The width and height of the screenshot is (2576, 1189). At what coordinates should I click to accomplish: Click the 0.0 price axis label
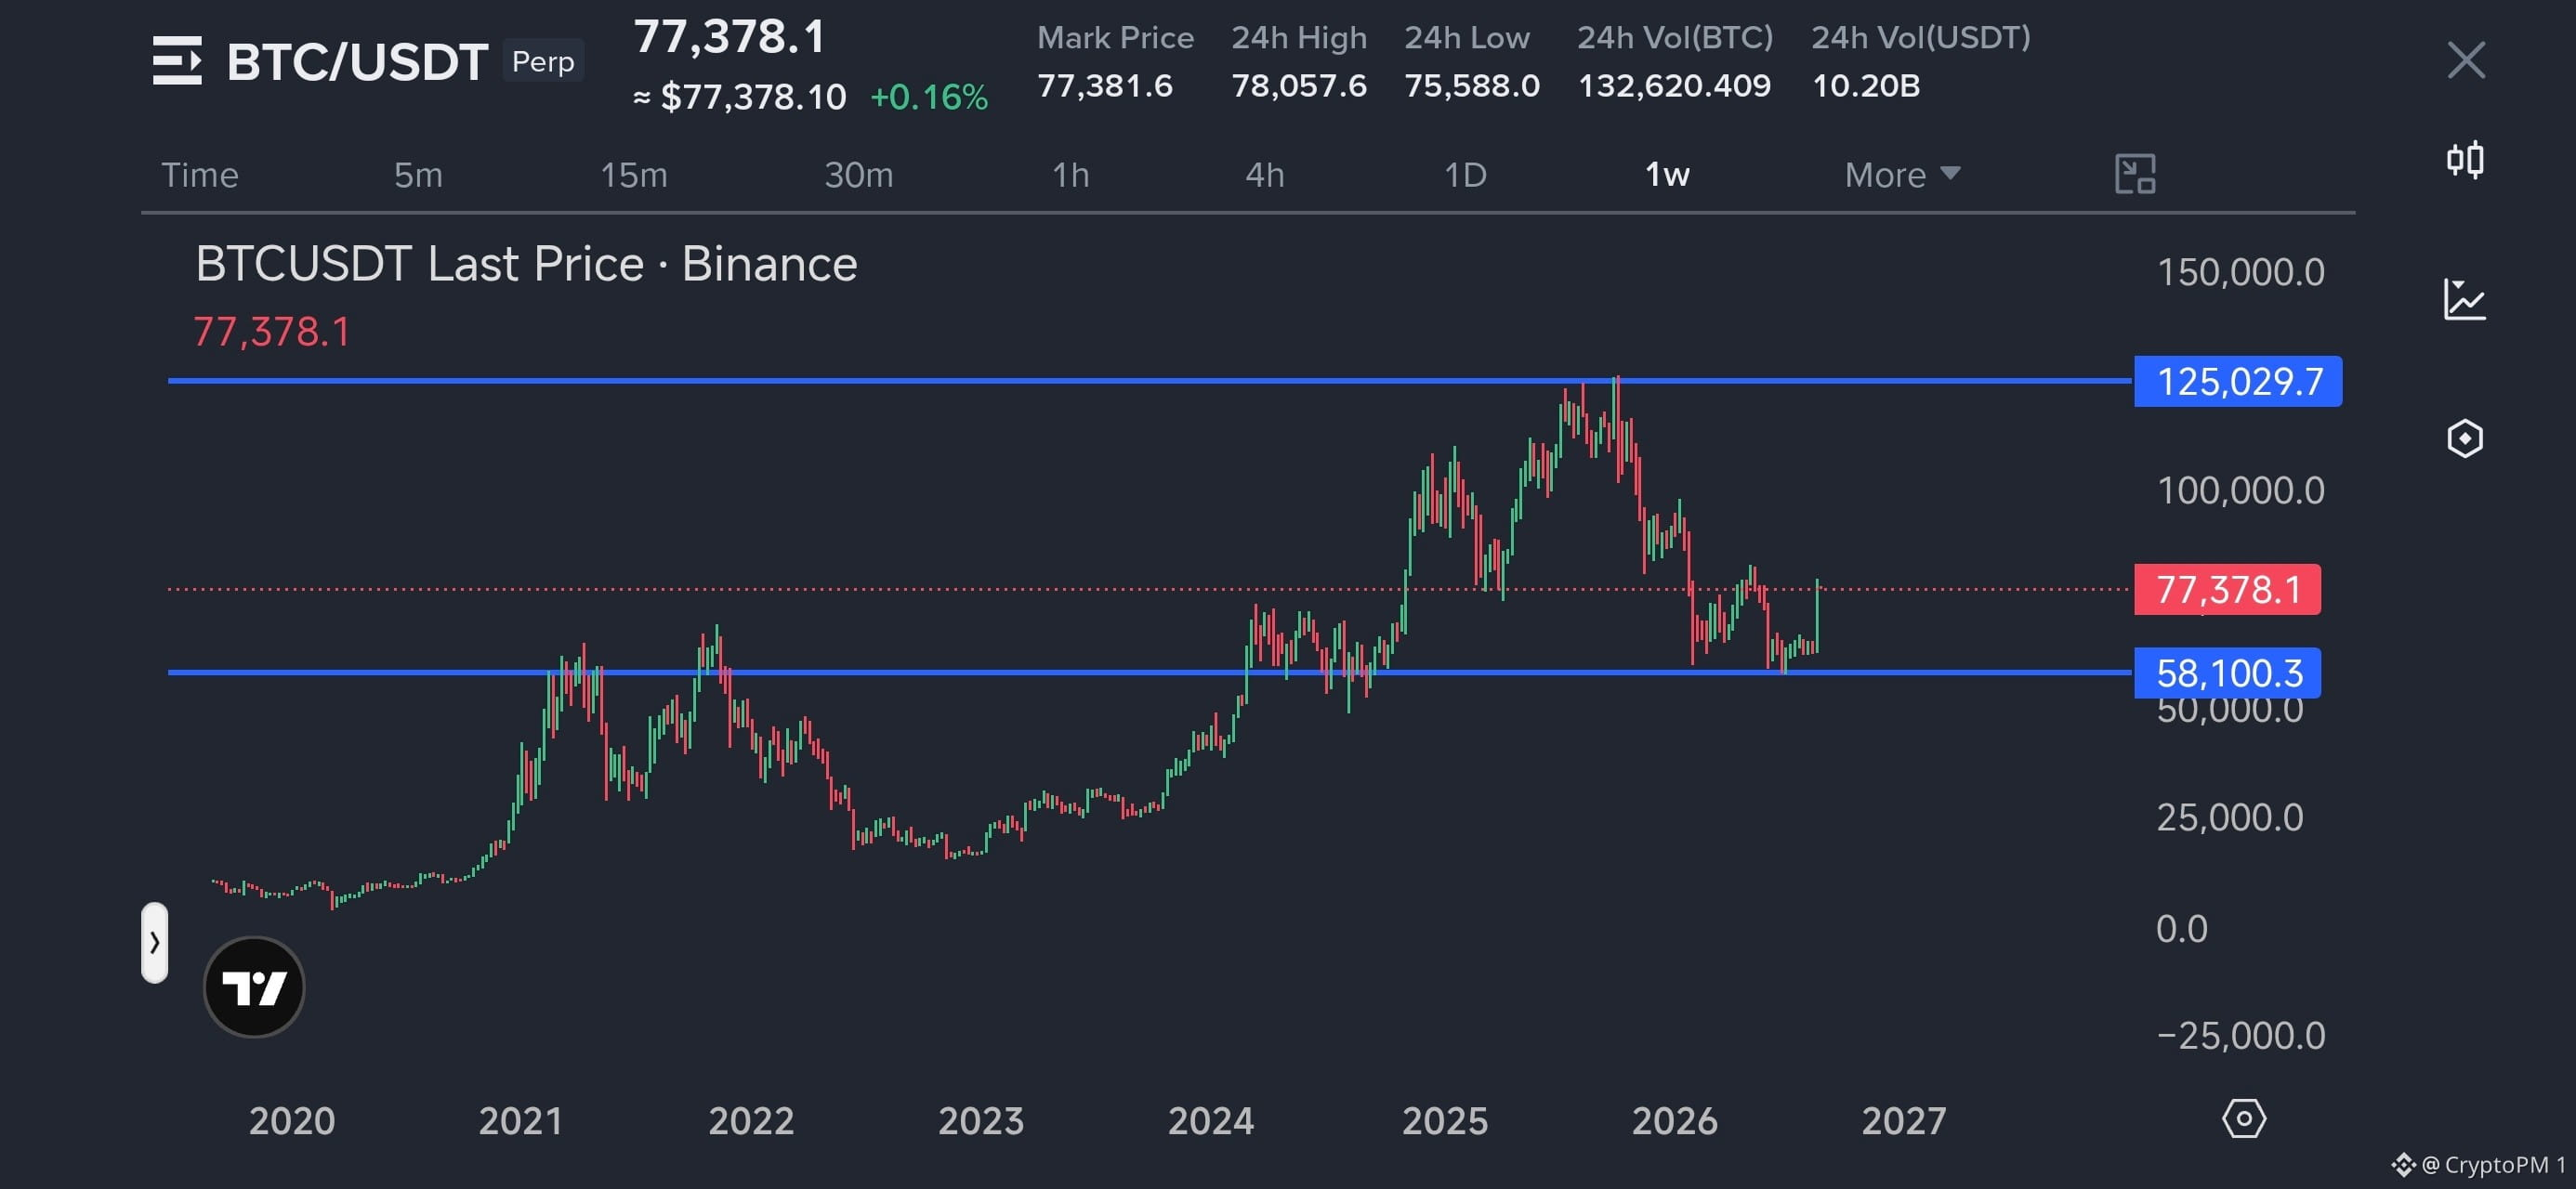point(2181,928)
